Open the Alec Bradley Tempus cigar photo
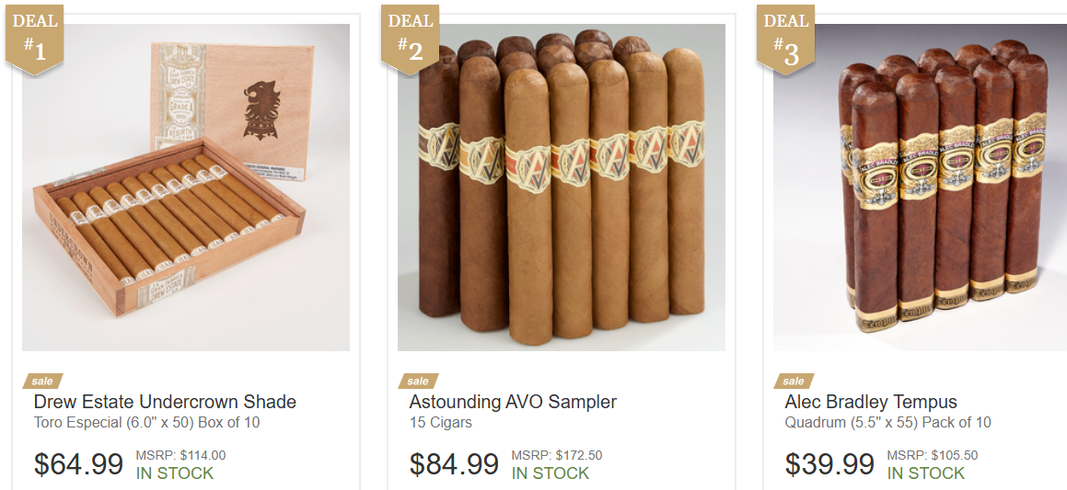Image resolution: width=1067 pixels, height=490 pixels. pos(920,188)
